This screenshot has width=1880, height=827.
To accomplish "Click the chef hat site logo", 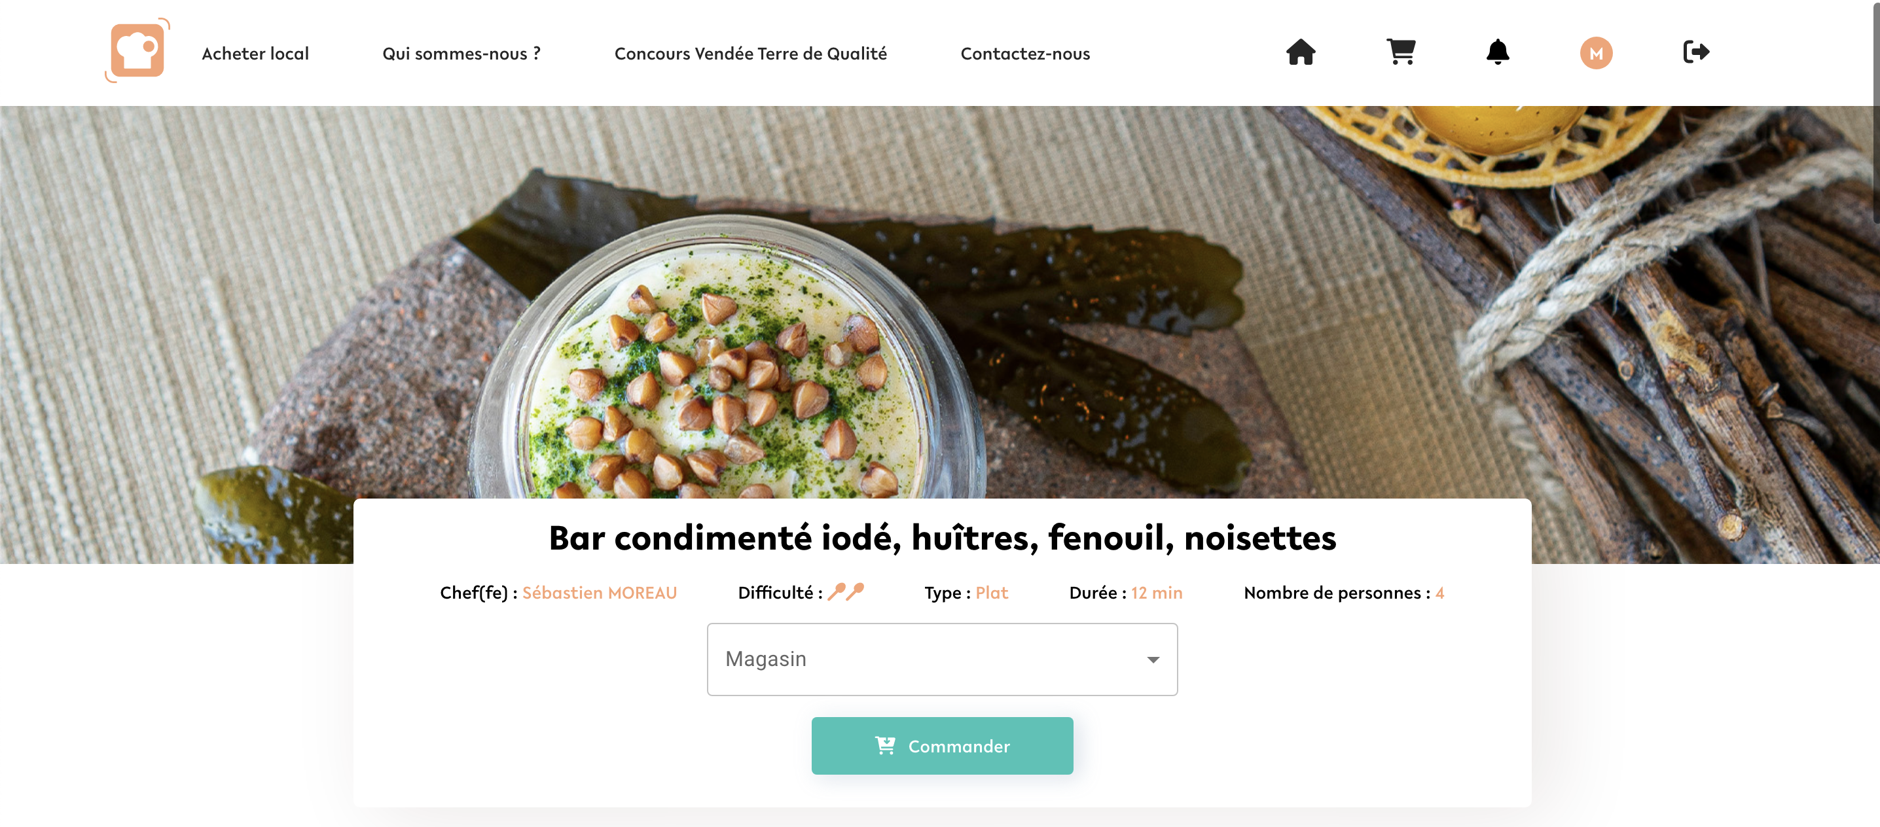I will click(x=137, y=51).
